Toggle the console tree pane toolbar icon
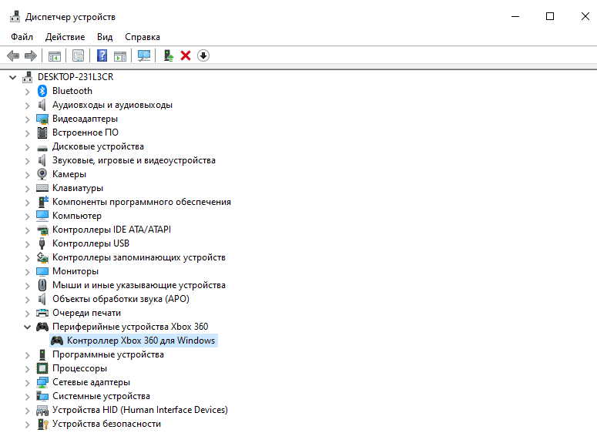The width and height of the screenshot is (597, 443). click(55, 55)
